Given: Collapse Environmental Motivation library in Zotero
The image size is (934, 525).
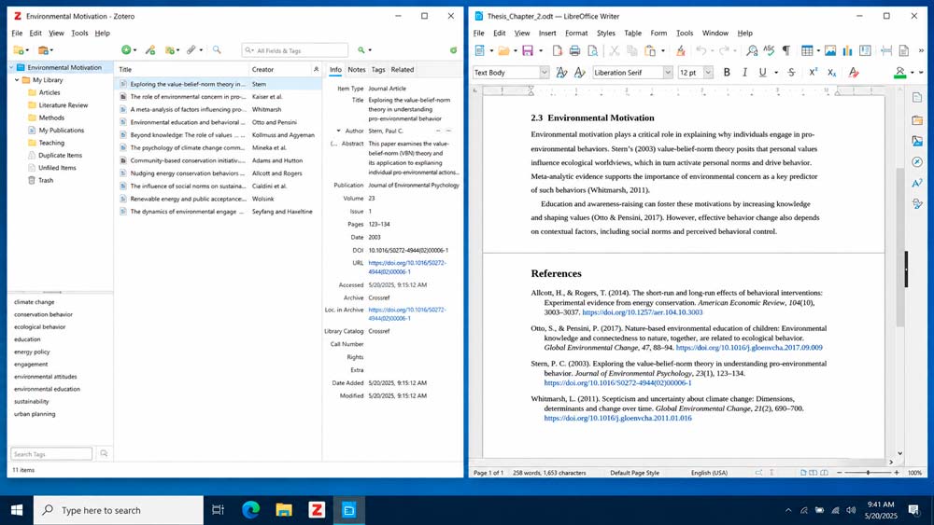Looking at the screenshot, I should click(x=11, y=67).
